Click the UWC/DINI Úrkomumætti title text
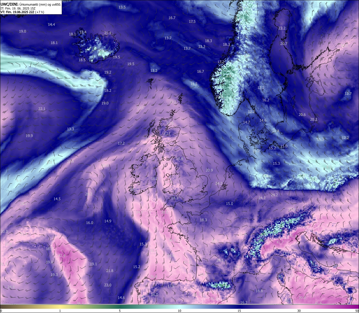The height and width of the screenshot is (313, 359). (x=31, y=4)
